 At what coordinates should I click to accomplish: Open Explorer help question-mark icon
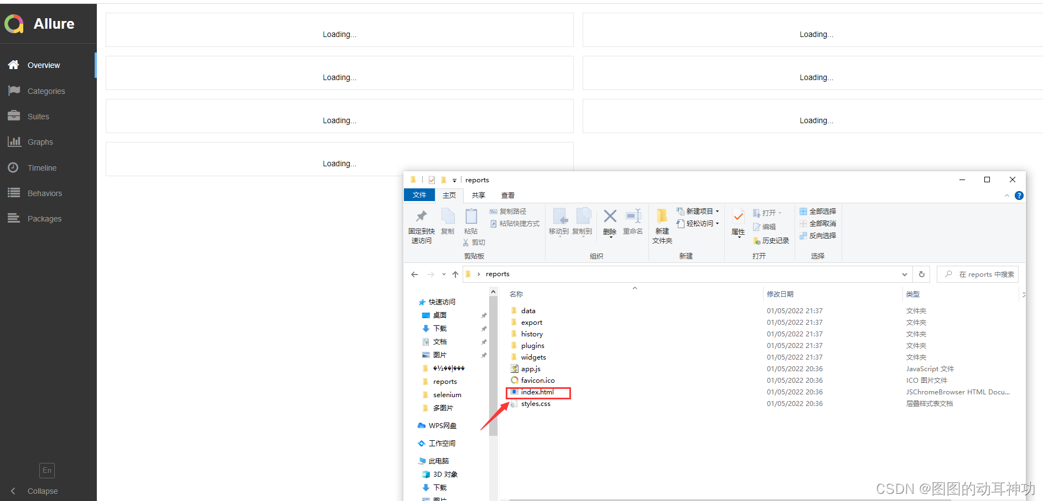[1019, 196]
